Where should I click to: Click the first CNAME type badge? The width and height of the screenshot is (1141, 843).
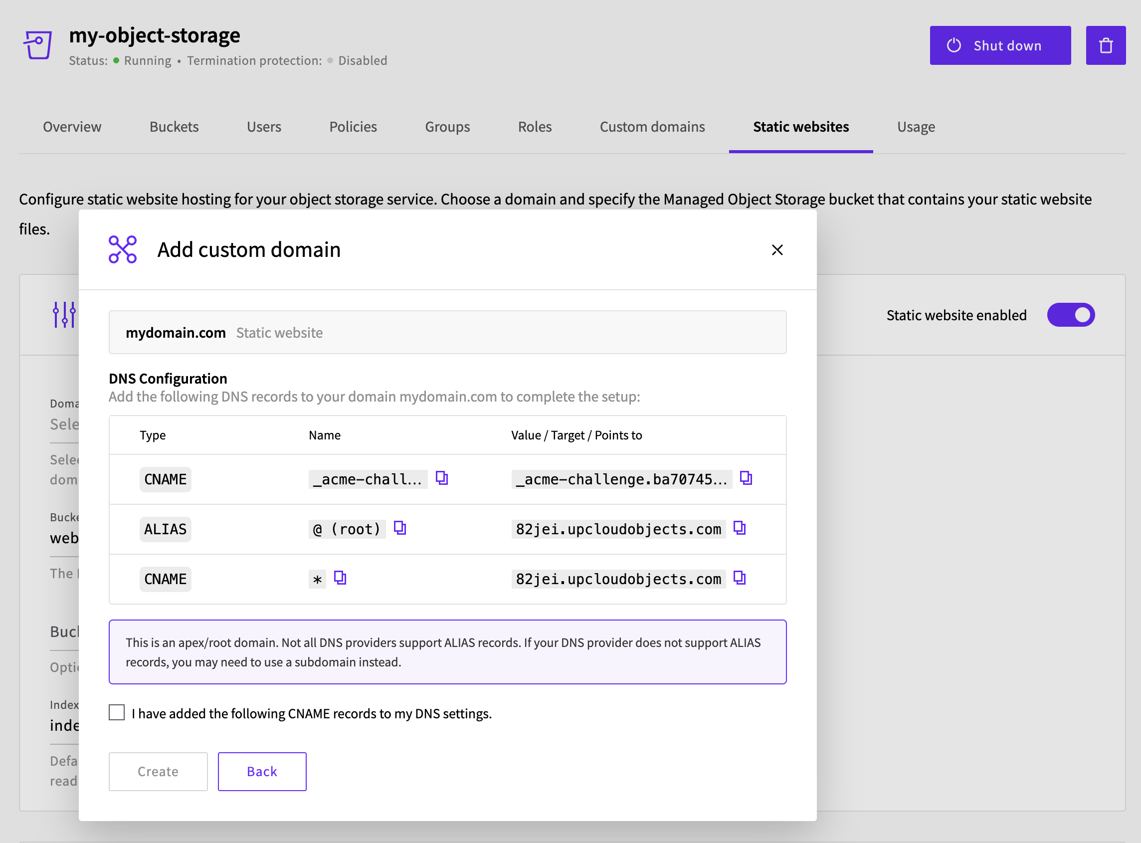click(165, 479)
